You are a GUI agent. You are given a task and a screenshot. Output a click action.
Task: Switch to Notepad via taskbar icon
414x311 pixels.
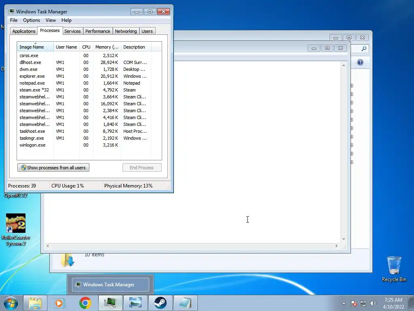pos(185,303)
